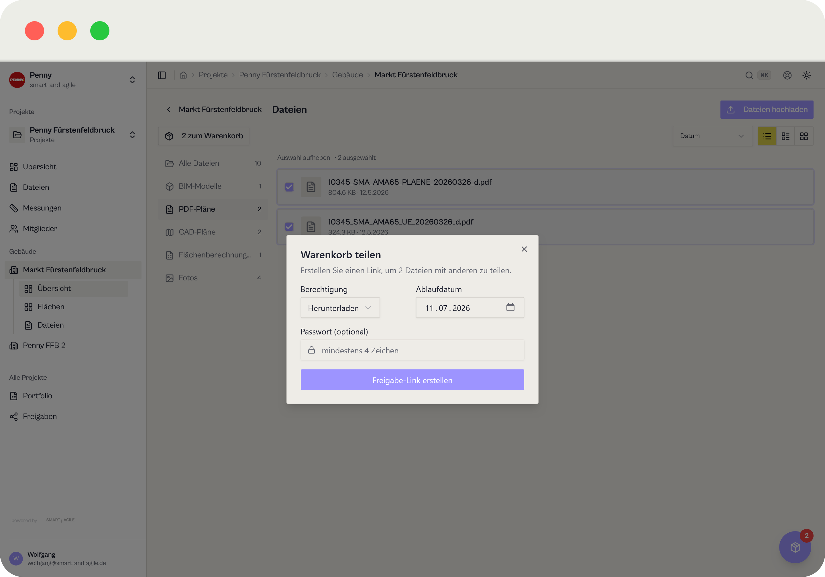
Task: Open the help lifebuoy icon
Action: coord(787,75)
